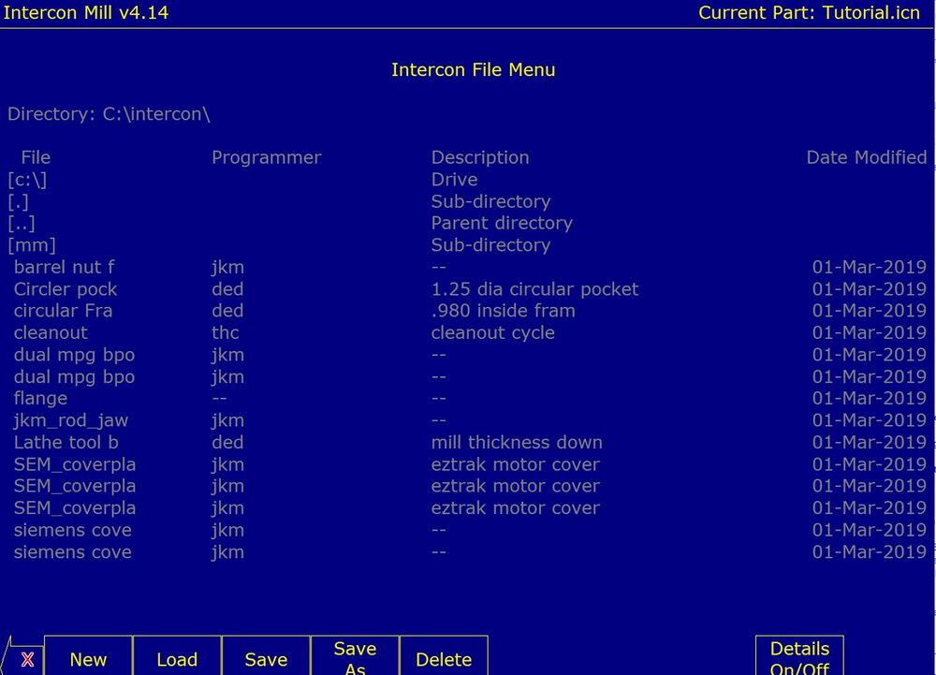
Task: Open the [c:\] drive entry
Action: 27,180
